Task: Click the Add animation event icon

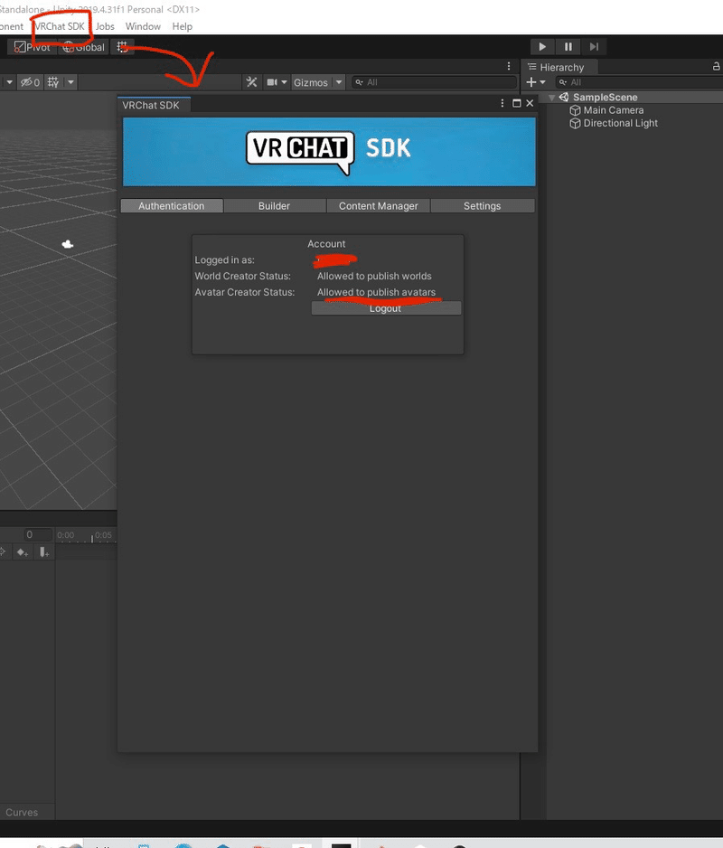Action: pos(43,552)
